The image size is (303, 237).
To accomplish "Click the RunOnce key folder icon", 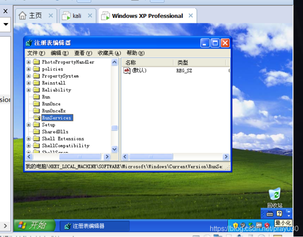I will [36, 104].
